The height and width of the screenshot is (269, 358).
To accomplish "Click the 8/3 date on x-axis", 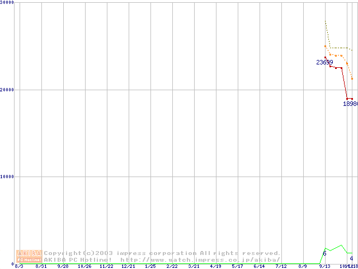I will [x=19, y=267].
